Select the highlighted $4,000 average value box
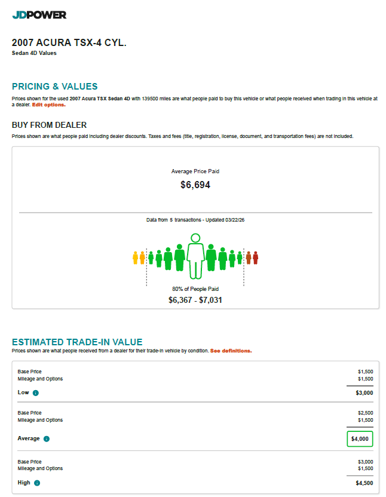This screenshot has height=497, width=386. pyautogui.click(x=360, y=438)
